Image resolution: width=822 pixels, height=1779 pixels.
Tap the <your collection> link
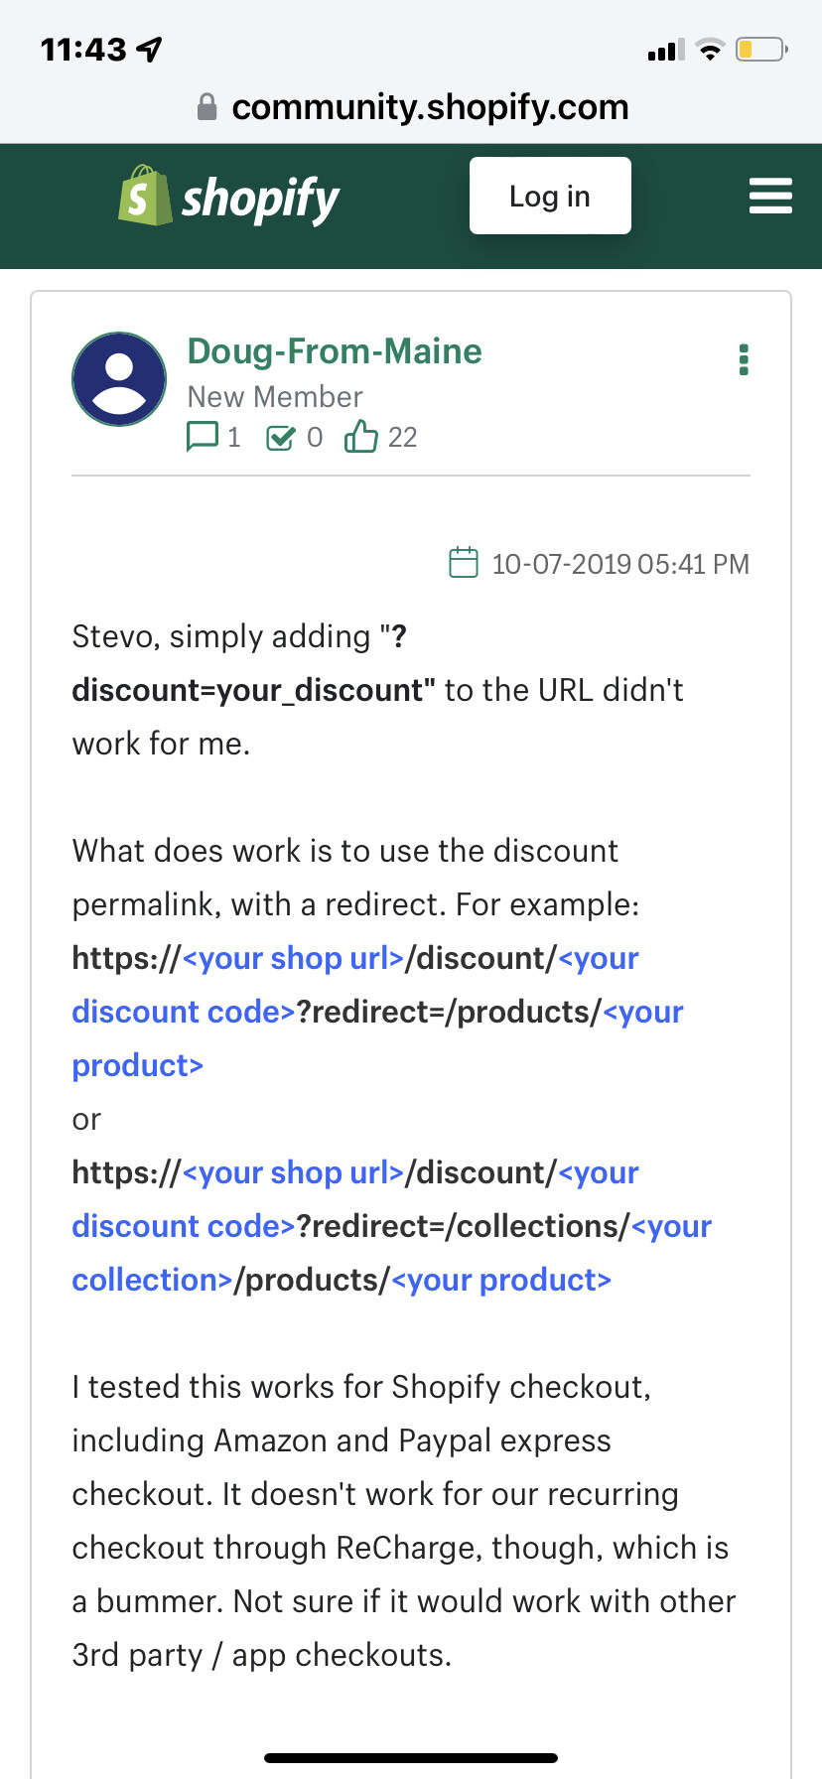coord(152,1280)
